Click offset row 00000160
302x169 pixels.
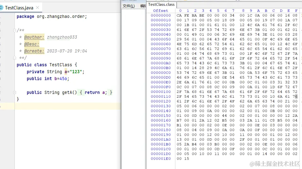click(161, 120)
